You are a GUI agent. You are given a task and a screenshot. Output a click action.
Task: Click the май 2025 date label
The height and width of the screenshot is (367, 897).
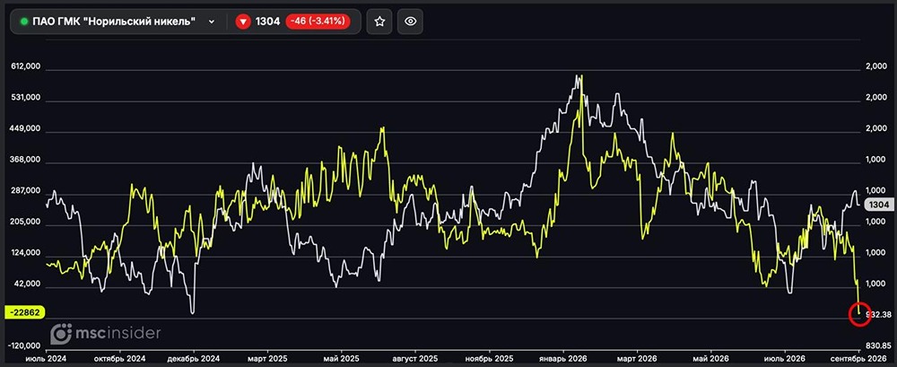point(341,358)
